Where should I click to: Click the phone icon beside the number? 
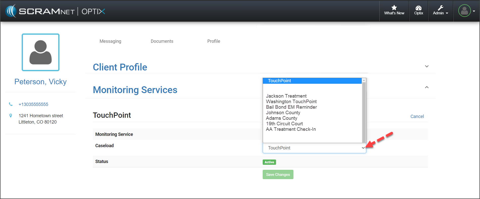pos(11,104)
